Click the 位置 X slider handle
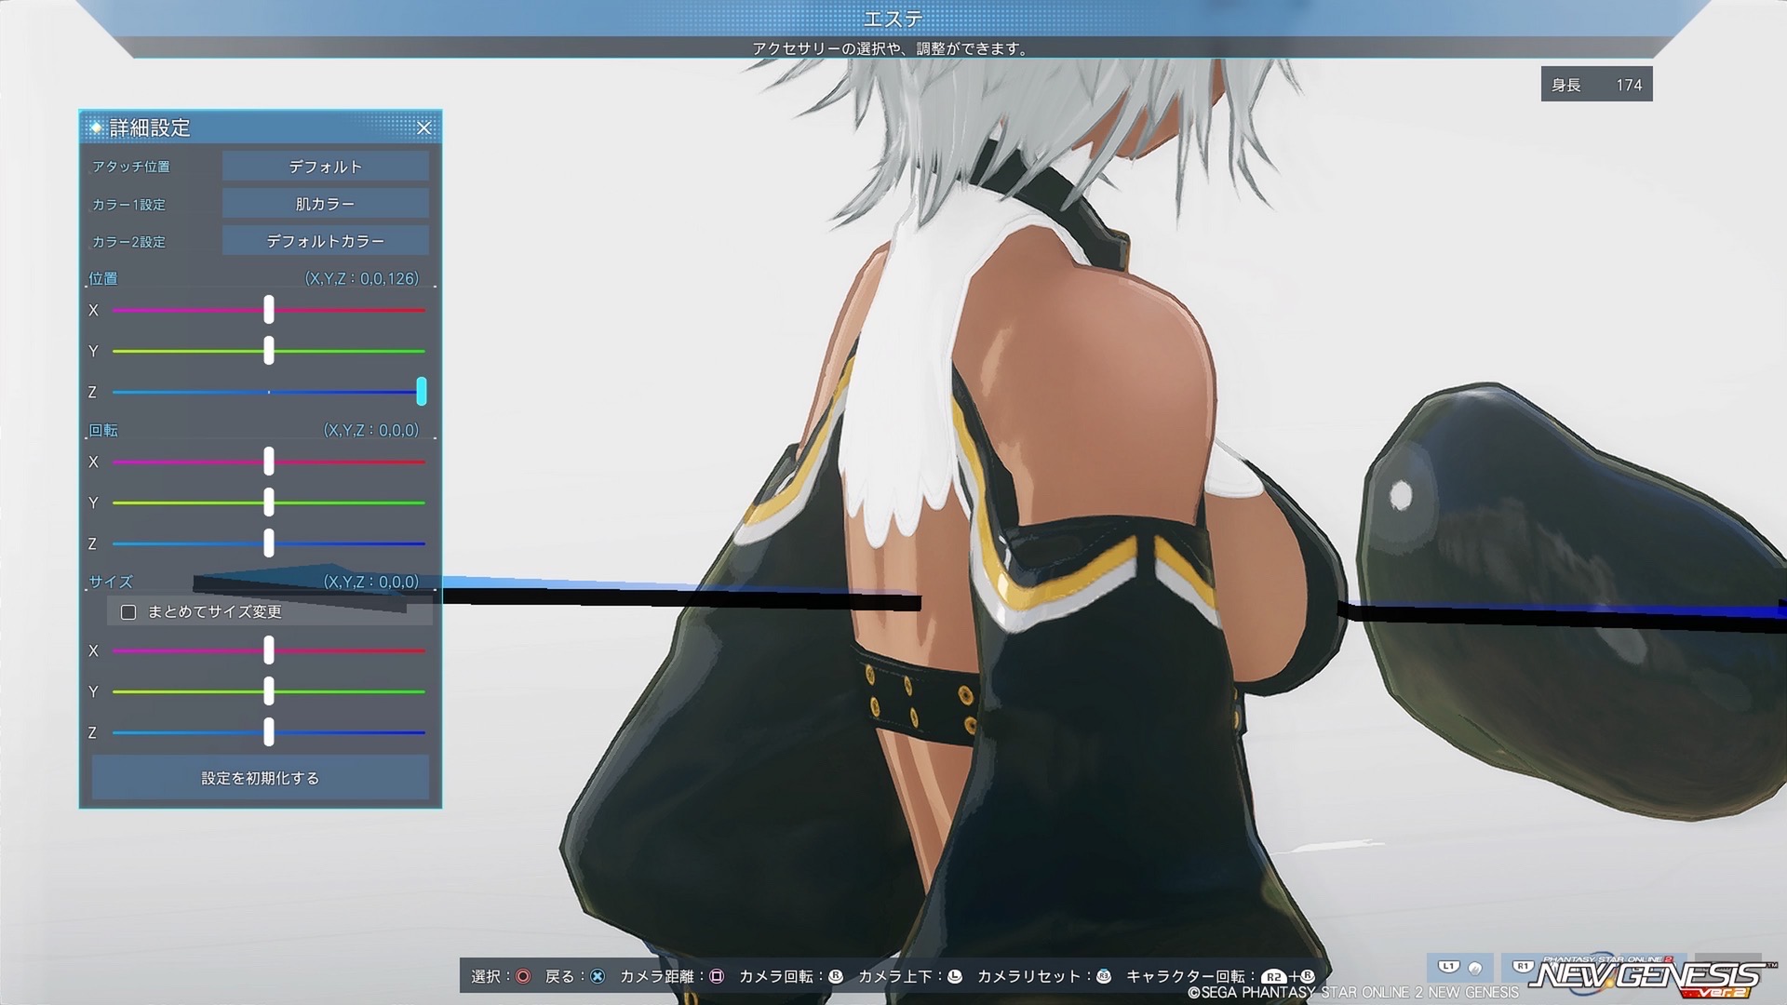Image resolution: width=1787 pixels, height=1005 pixels. point(269,310)
